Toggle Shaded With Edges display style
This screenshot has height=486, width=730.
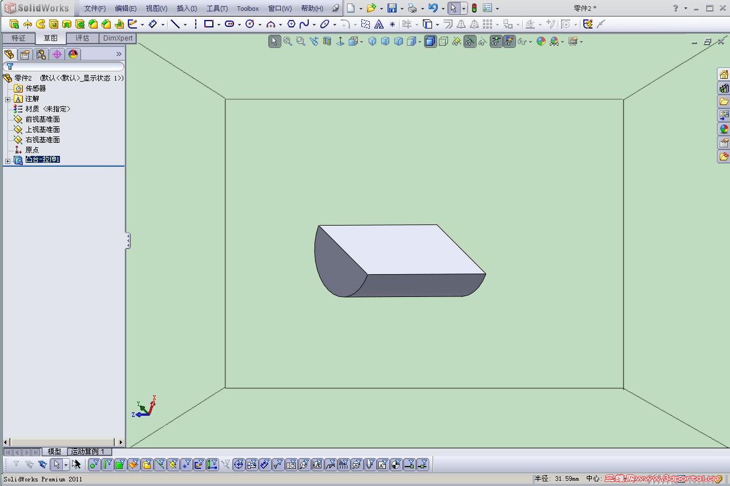pos(430,41)
